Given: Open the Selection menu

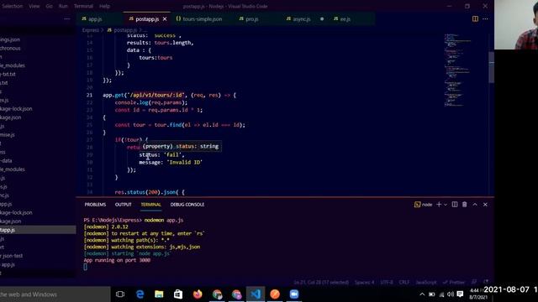Looking at the screenshot, I should coord(12,6).
